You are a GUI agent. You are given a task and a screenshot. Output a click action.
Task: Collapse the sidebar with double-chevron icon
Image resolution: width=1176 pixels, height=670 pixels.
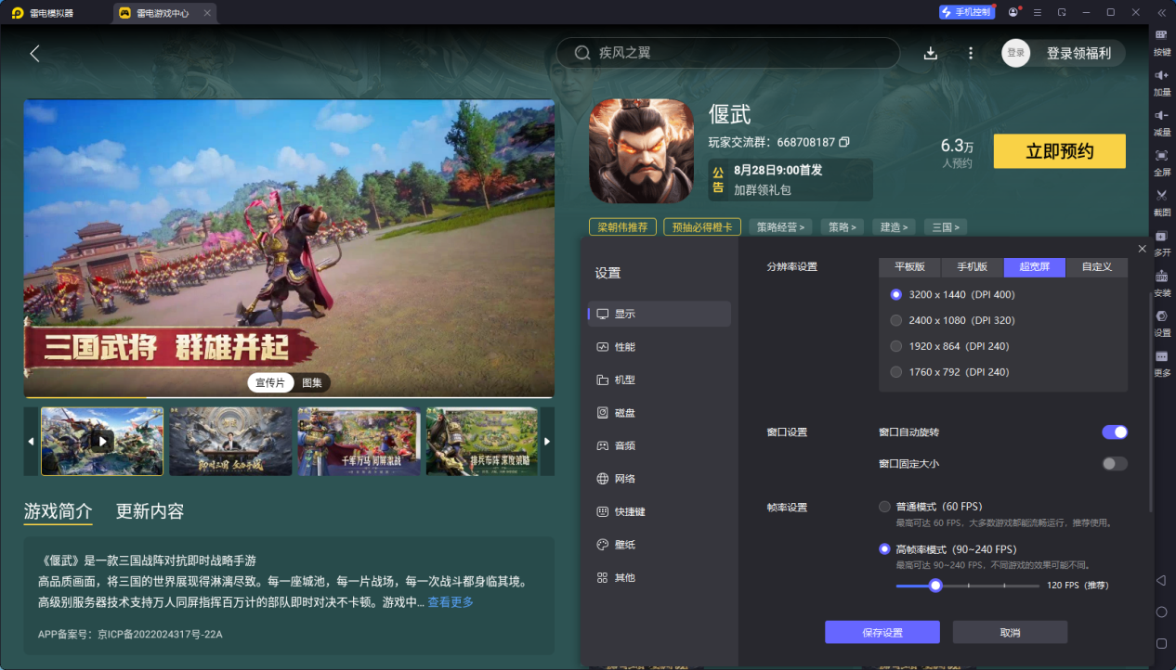(x=1161, y=13)
